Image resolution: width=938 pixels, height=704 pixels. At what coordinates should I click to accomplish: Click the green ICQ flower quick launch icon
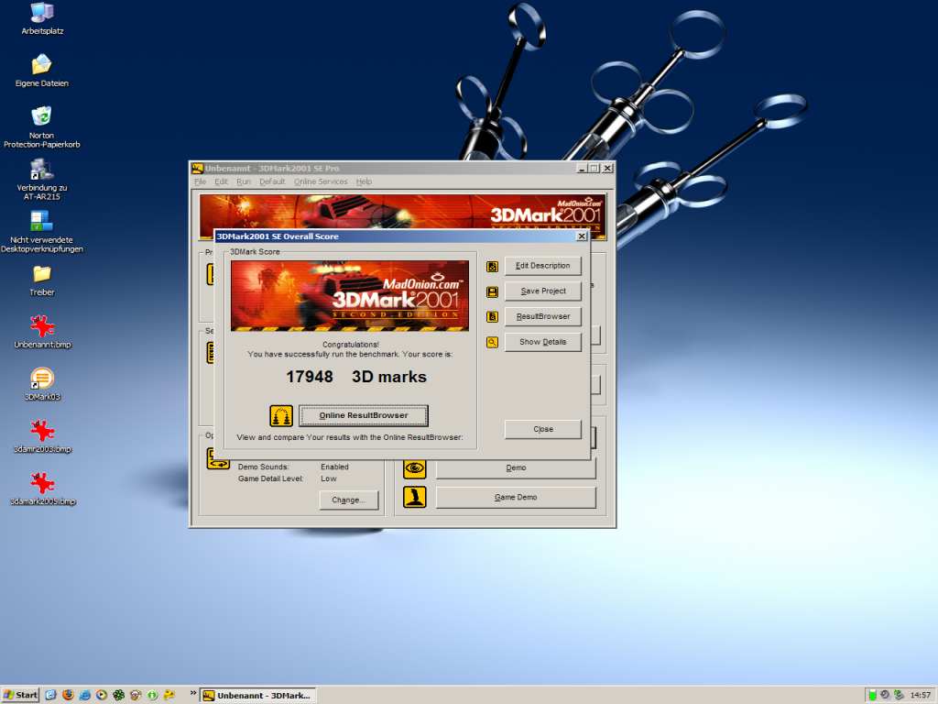(x=118, y=695)
